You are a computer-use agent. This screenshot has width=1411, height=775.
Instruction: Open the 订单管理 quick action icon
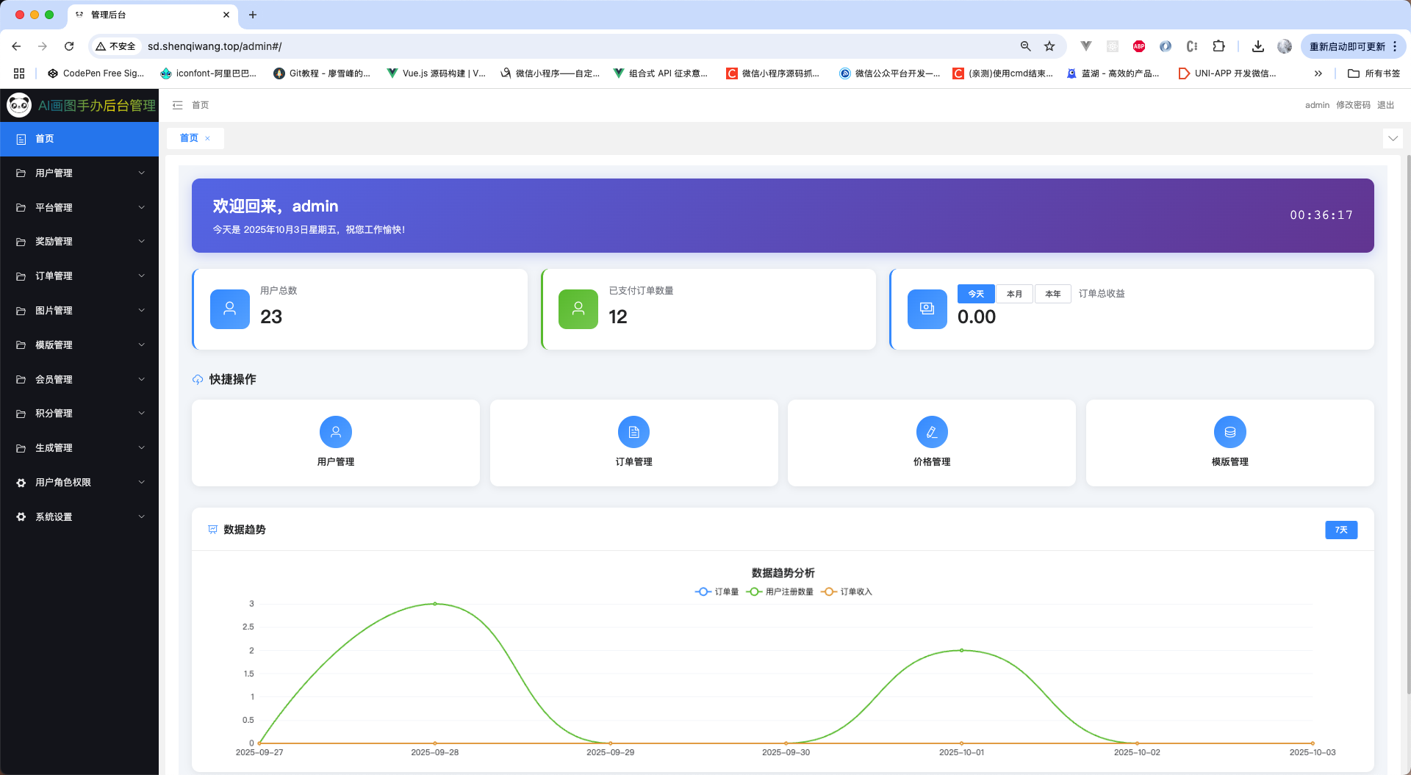(633, 432)
